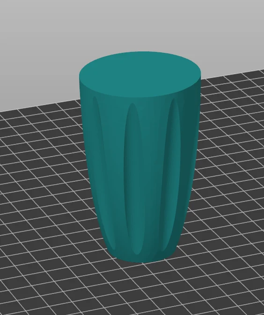Click the center groove on the vase
The image size is (264, 315).
[133, 179]
